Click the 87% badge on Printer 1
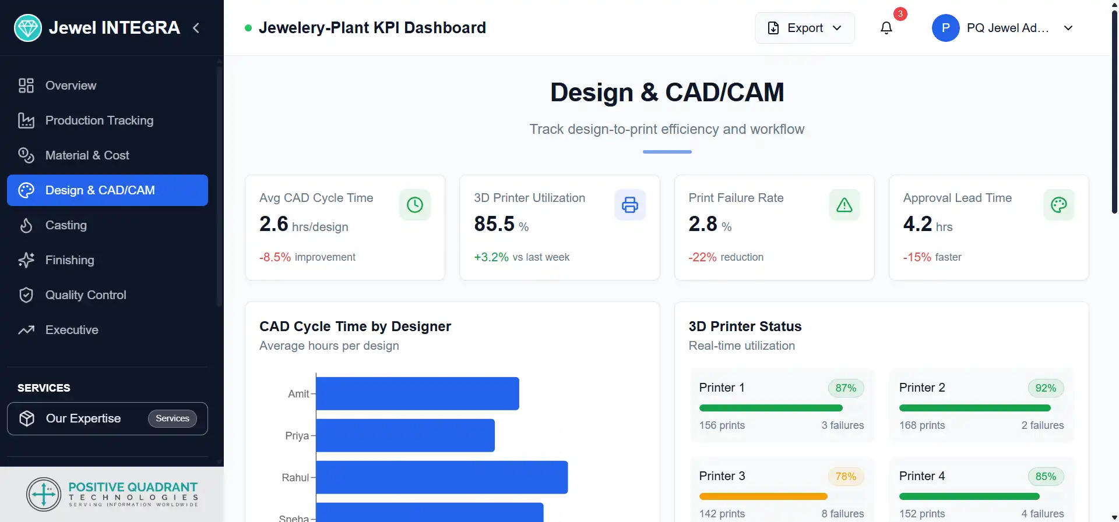Viewport: 1119px width, 522px height. (x=846, y=388)
